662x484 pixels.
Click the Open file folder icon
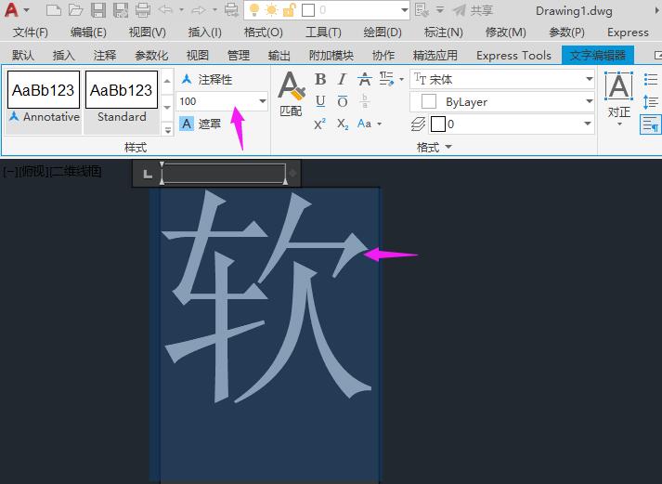click(x=75, y=9)
